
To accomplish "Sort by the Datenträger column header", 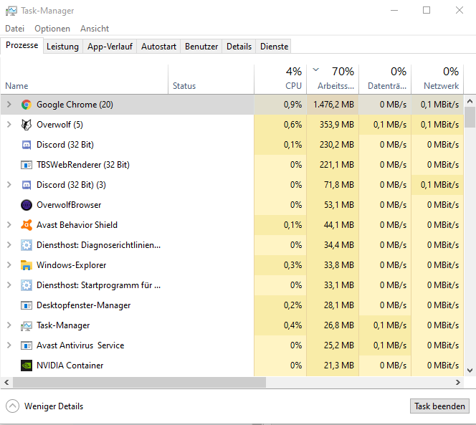I will pos(385,79).
